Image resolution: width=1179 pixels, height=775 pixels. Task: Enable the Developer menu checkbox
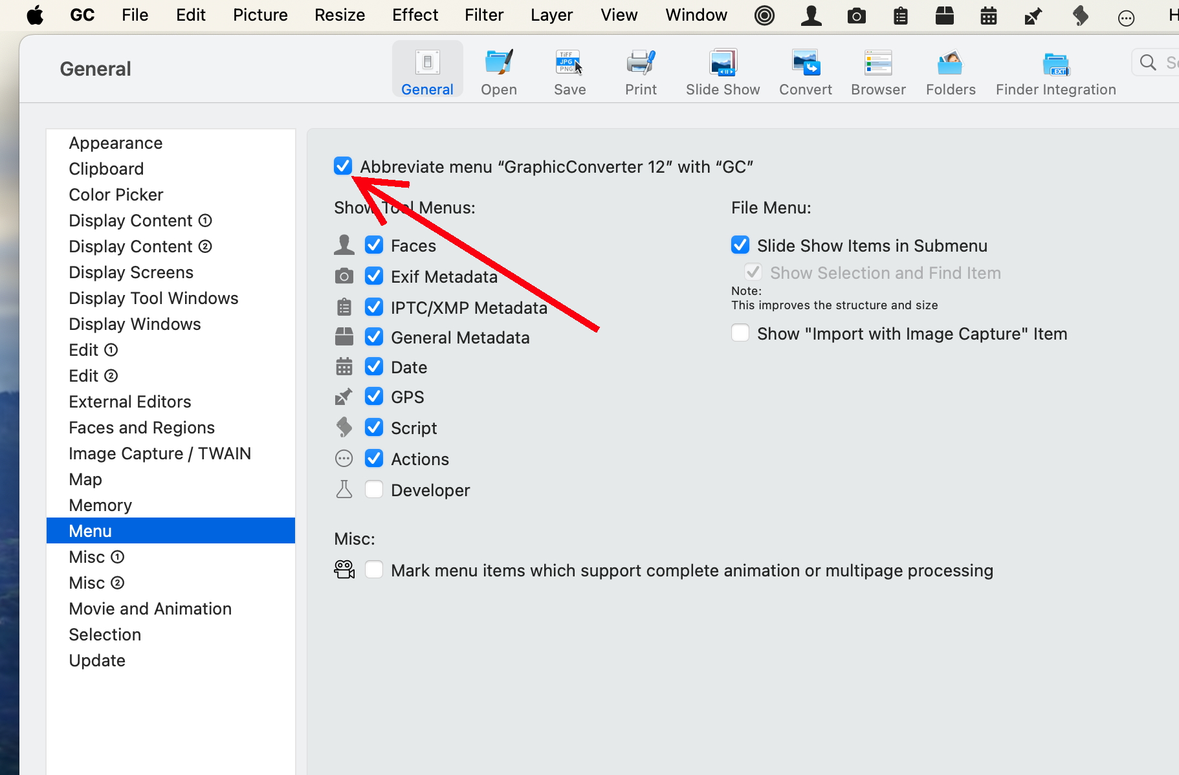[374, 489]
